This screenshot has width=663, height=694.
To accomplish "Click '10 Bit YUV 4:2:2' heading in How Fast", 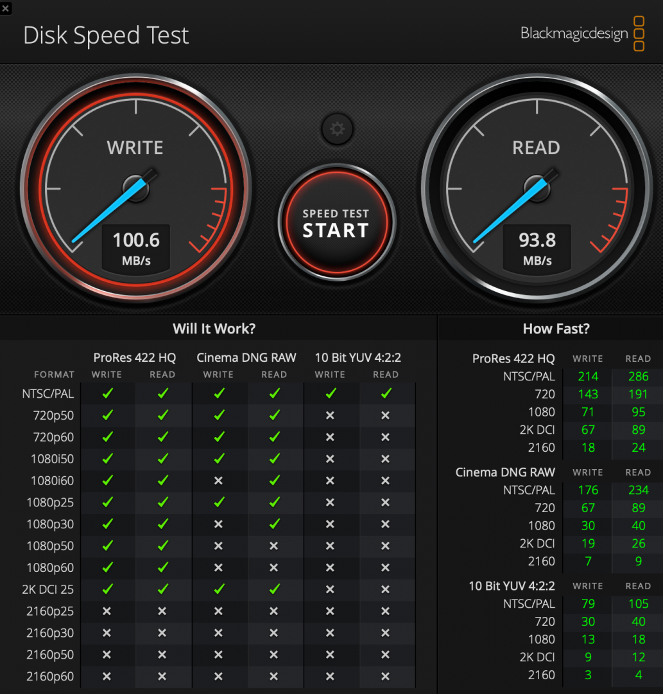I will point(512,586).
